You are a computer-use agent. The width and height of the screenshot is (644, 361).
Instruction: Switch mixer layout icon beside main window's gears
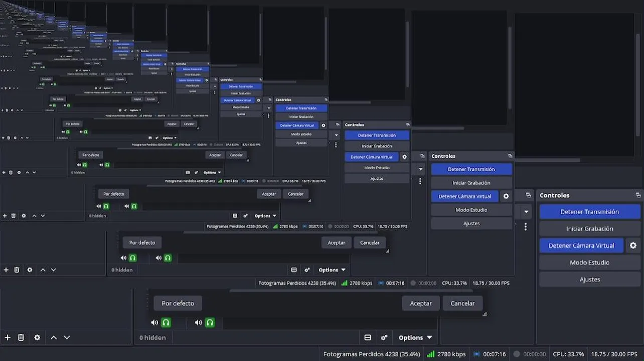[x=368, y=337]
